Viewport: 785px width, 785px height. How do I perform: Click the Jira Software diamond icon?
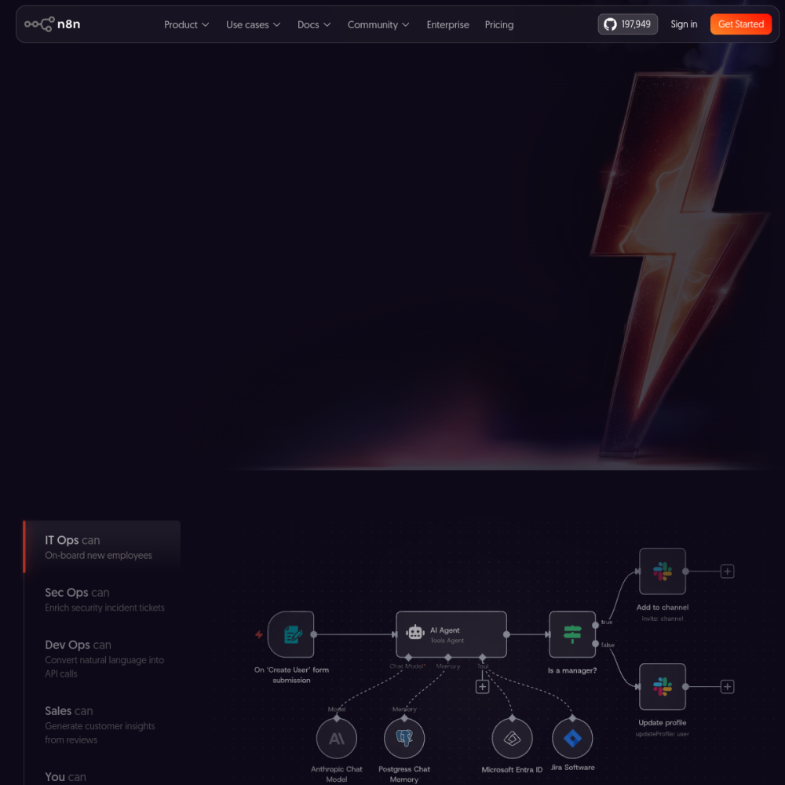tap(572, 739)
